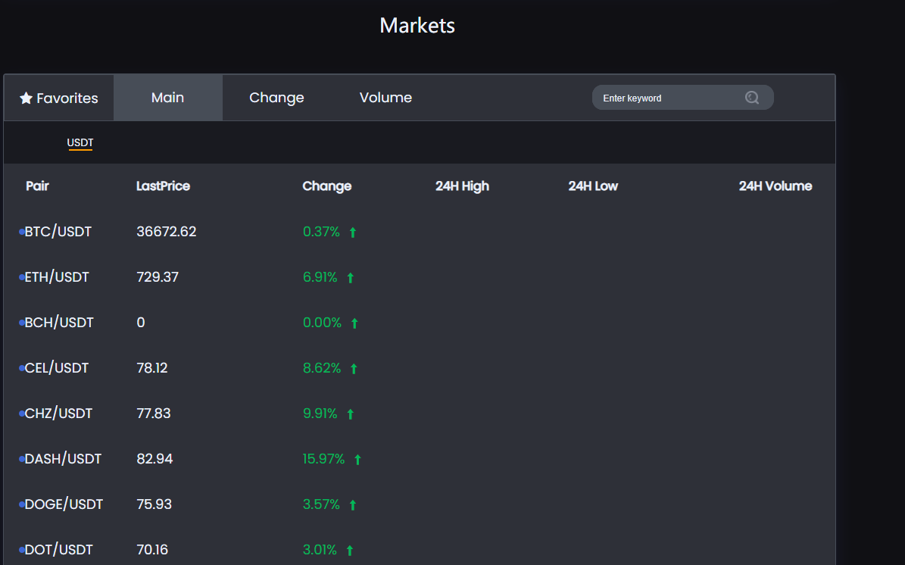Select the DOT/USDT pair row
The width and height of the screenshot is (905, 565).
pos(58,550)
